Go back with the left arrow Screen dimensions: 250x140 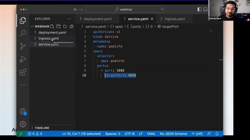75,9
